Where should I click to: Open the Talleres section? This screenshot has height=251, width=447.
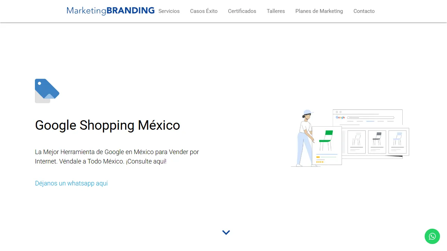[276, 11]
